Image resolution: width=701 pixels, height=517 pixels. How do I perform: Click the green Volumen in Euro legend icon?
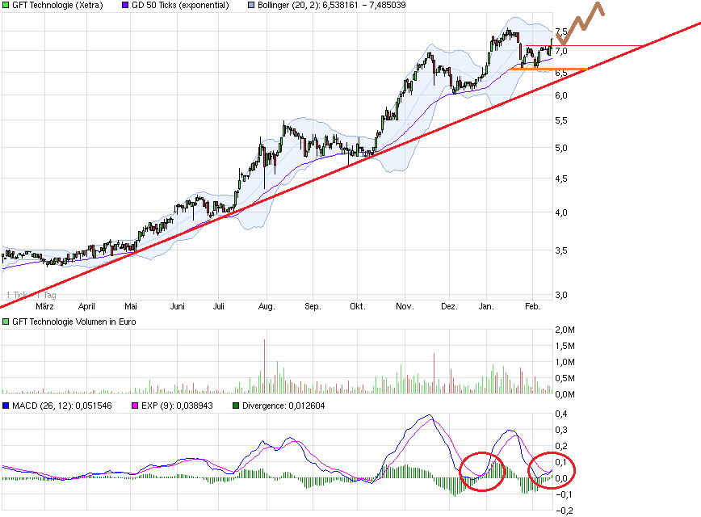(6, 322)
